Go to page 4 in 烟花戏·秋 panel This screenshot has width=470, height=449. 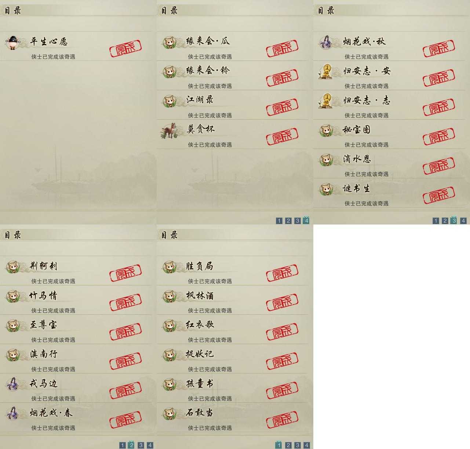(x=463, y=221)
